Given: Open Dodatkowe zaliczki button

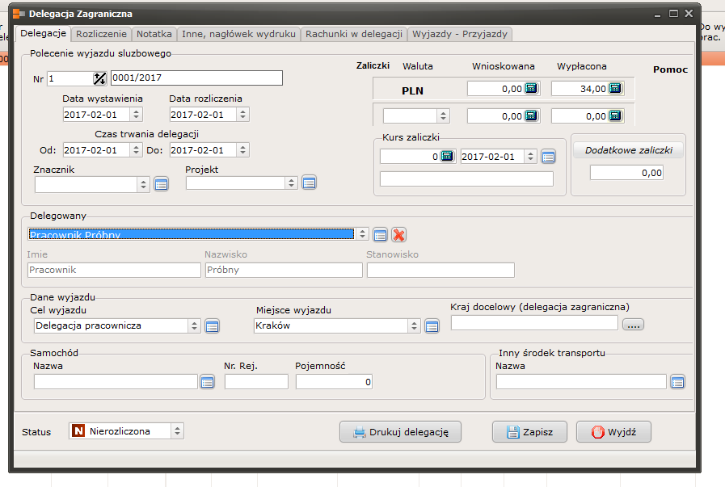Looking at the screenshot, I should 628,150.
